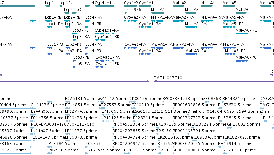Click protein Mal-A1-PA
The image size is (274, 155).
[157, 48]
